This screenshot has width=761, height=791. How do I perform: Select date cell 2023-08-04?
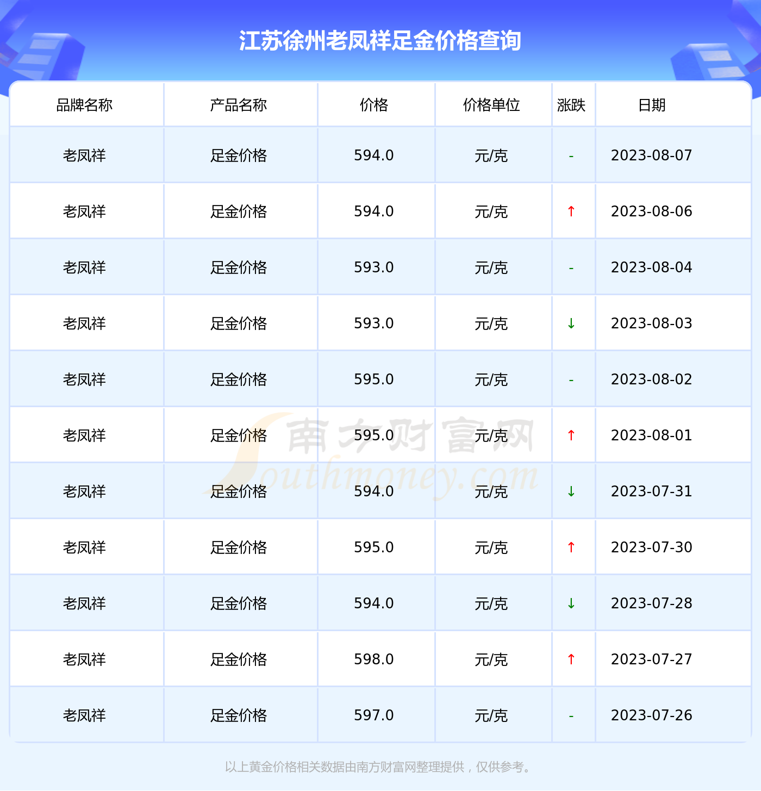coord(652,267)
